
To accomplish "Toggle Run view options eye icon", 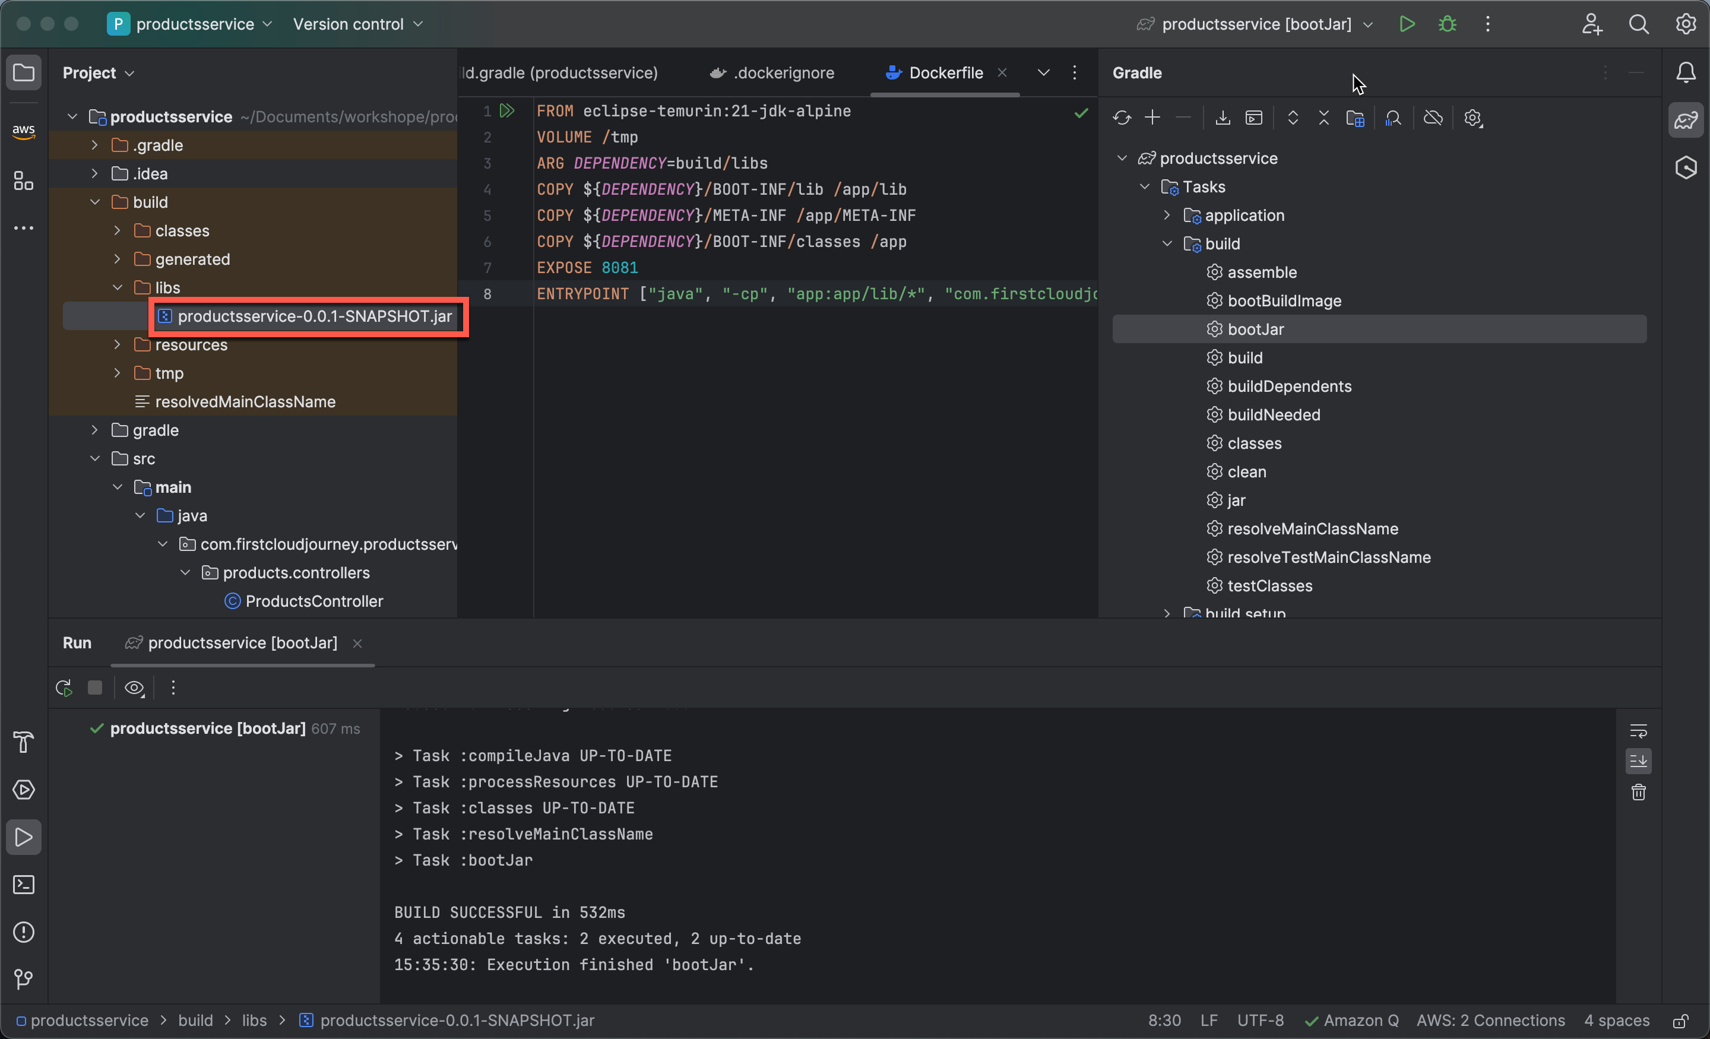I will click(134, 688).
